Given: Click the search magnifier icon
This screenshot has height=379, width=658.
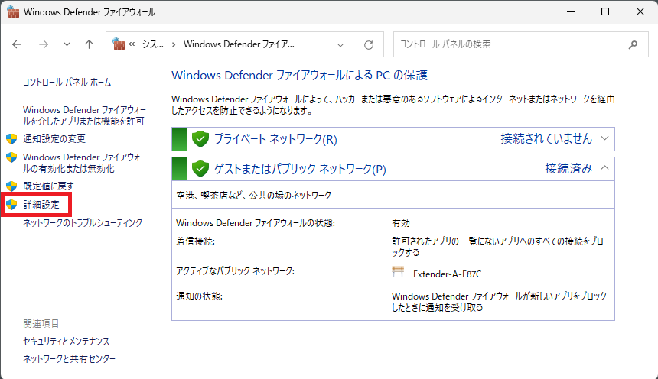Looking at the screenshot, I should (x=633, y=44).
